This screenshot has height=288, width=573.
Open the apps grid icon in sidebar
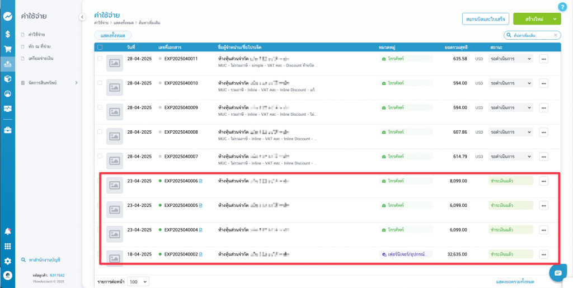[x=8, y=246]
